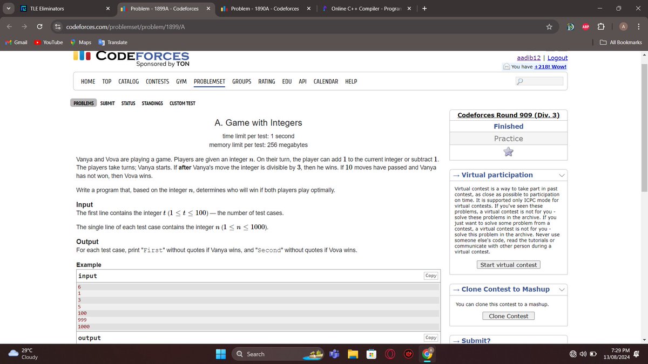
Task: Open the Chrome profile avatar
Action: [623, 26]
